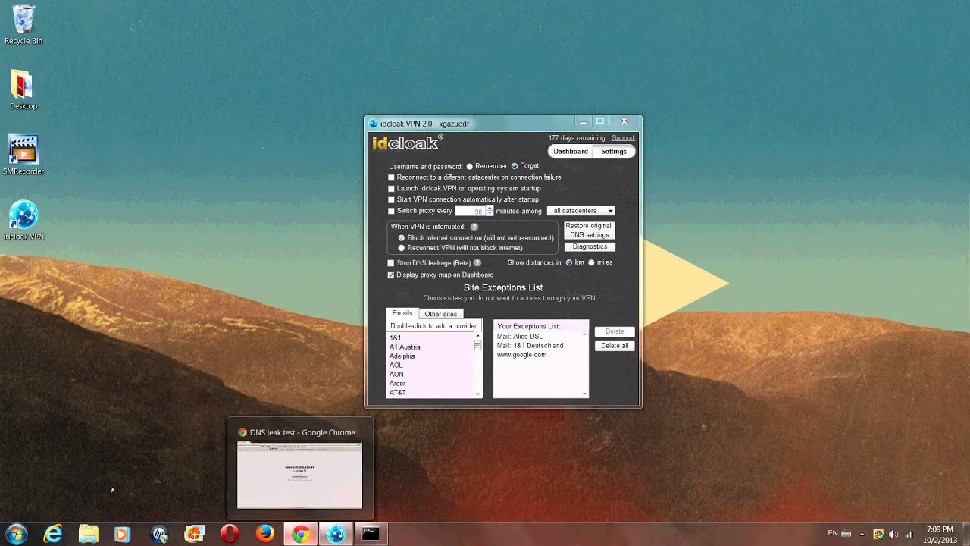Select the Desktop folder icon
The image size is (970, 546).
click(23, 89)
